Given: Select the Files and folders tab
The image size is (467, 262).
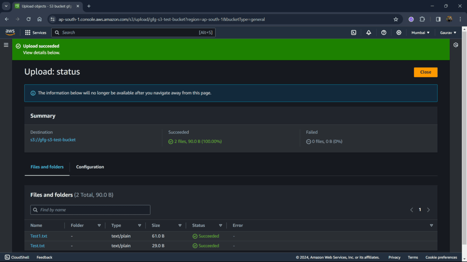Looking at the screenshot, I should click(x=47, y=167).
